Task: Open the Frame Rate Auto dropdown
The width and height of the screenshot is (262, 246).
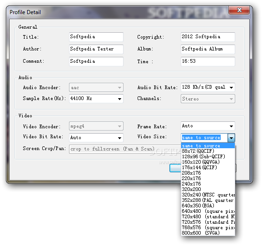Action: tap(208, 126)
